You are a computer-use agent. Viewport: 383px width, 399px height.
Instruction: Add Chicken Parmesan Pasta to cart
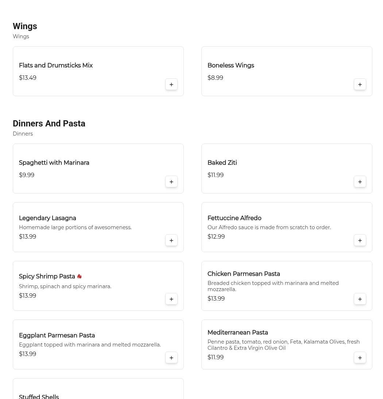coord(360,299)
